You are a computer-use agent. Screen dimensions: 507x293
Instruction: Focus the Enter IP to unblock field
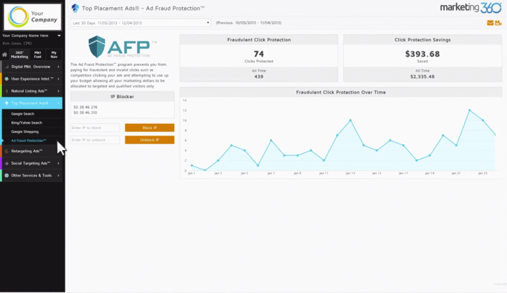click(x=95, y=140)
